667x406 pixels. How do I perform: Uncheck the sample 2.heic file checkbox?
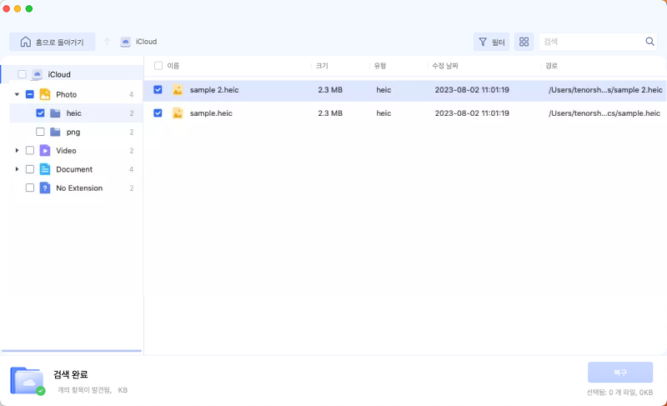(158, 89)
